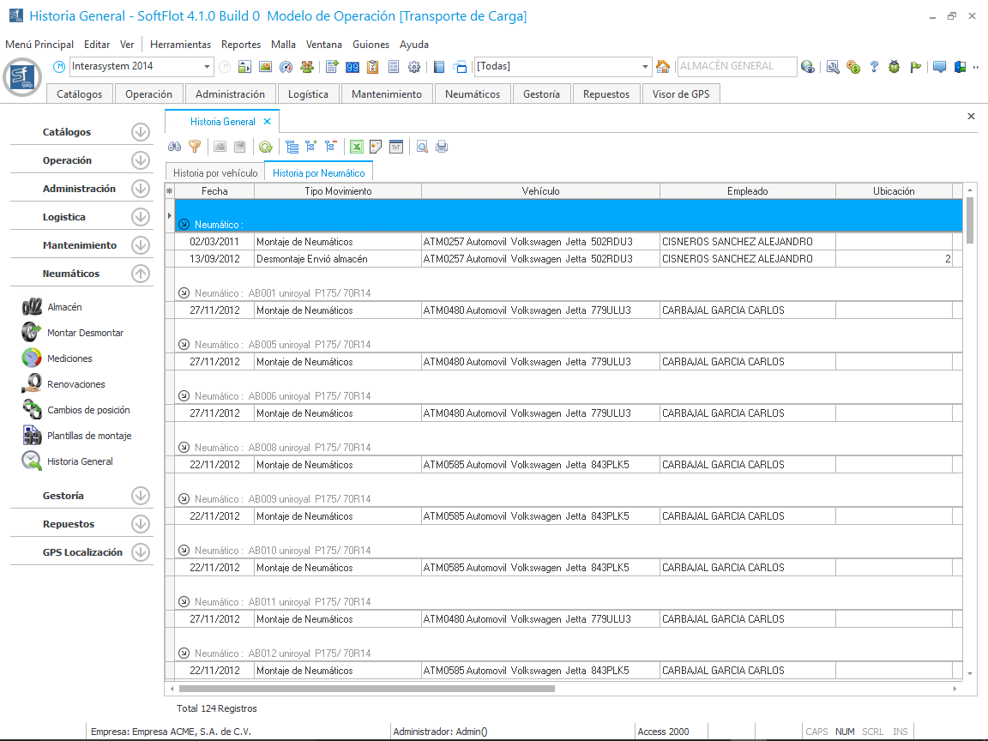Open the Montar Desmontar module
Viewport: 988px width, 741px height.
pos(85,333)
